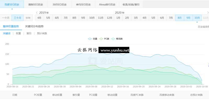Select highlighted 9月 of 2020
The image size is (209, 101).
(188, 18)
